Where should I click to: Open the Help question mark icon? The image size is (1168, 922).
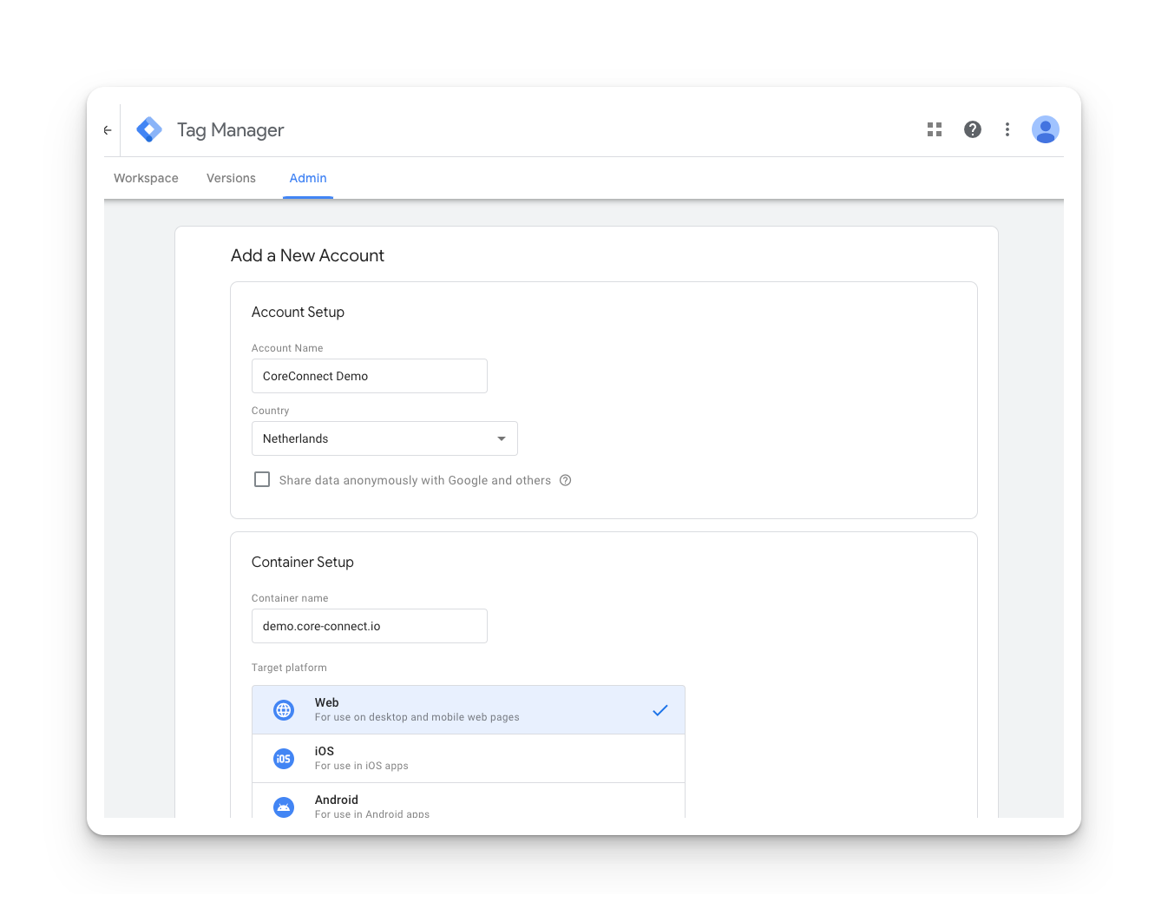972,129
